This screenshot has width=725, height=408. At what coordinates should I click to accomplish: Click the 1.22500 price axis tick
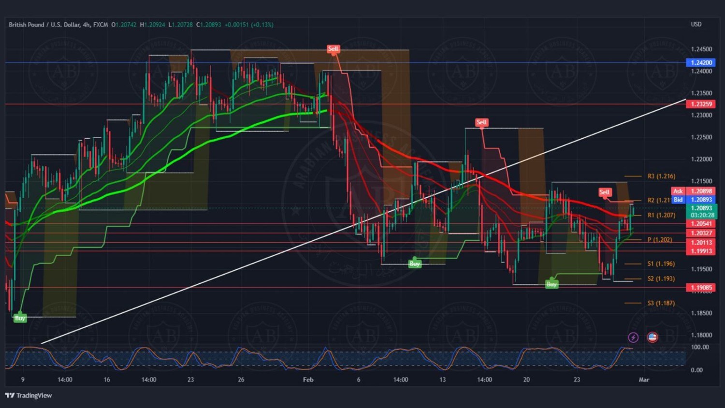point(701,137)
